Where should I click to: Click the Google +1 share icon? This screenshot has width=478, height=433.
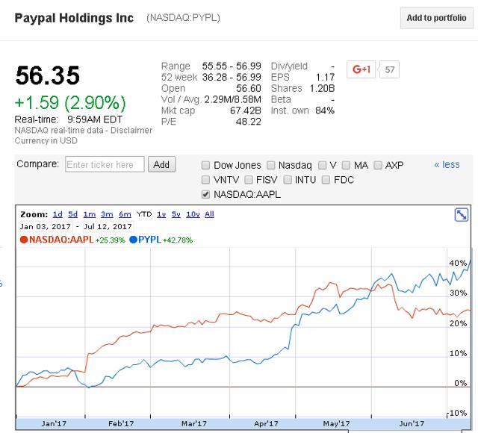[x=361, y=69]
